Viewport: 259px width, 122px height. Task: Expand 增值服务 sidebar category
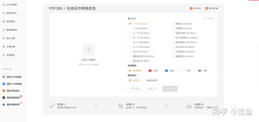(9, 55)
